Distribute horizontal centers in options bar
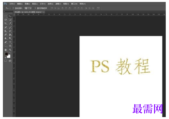Image resolution: width=169 pixels, height=119 pixels. pos(90,8)
